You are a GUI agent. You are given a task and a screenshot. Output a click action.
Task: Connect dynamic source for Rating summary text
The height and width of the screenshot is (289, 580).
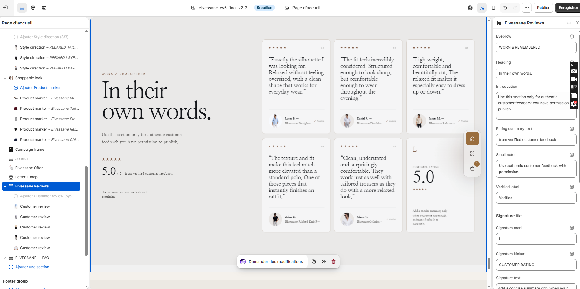point(571,129)
